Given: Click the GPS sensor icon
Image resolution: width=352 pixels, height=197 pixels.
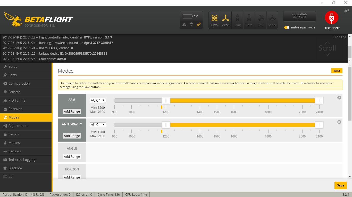Looking at the screenshot, I should click(x=261, y=20).
